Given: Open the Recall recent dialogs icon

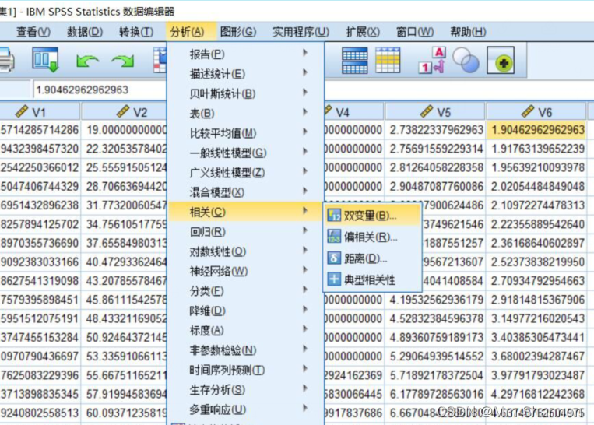Looking at the screenshot, I should (45, 59).
